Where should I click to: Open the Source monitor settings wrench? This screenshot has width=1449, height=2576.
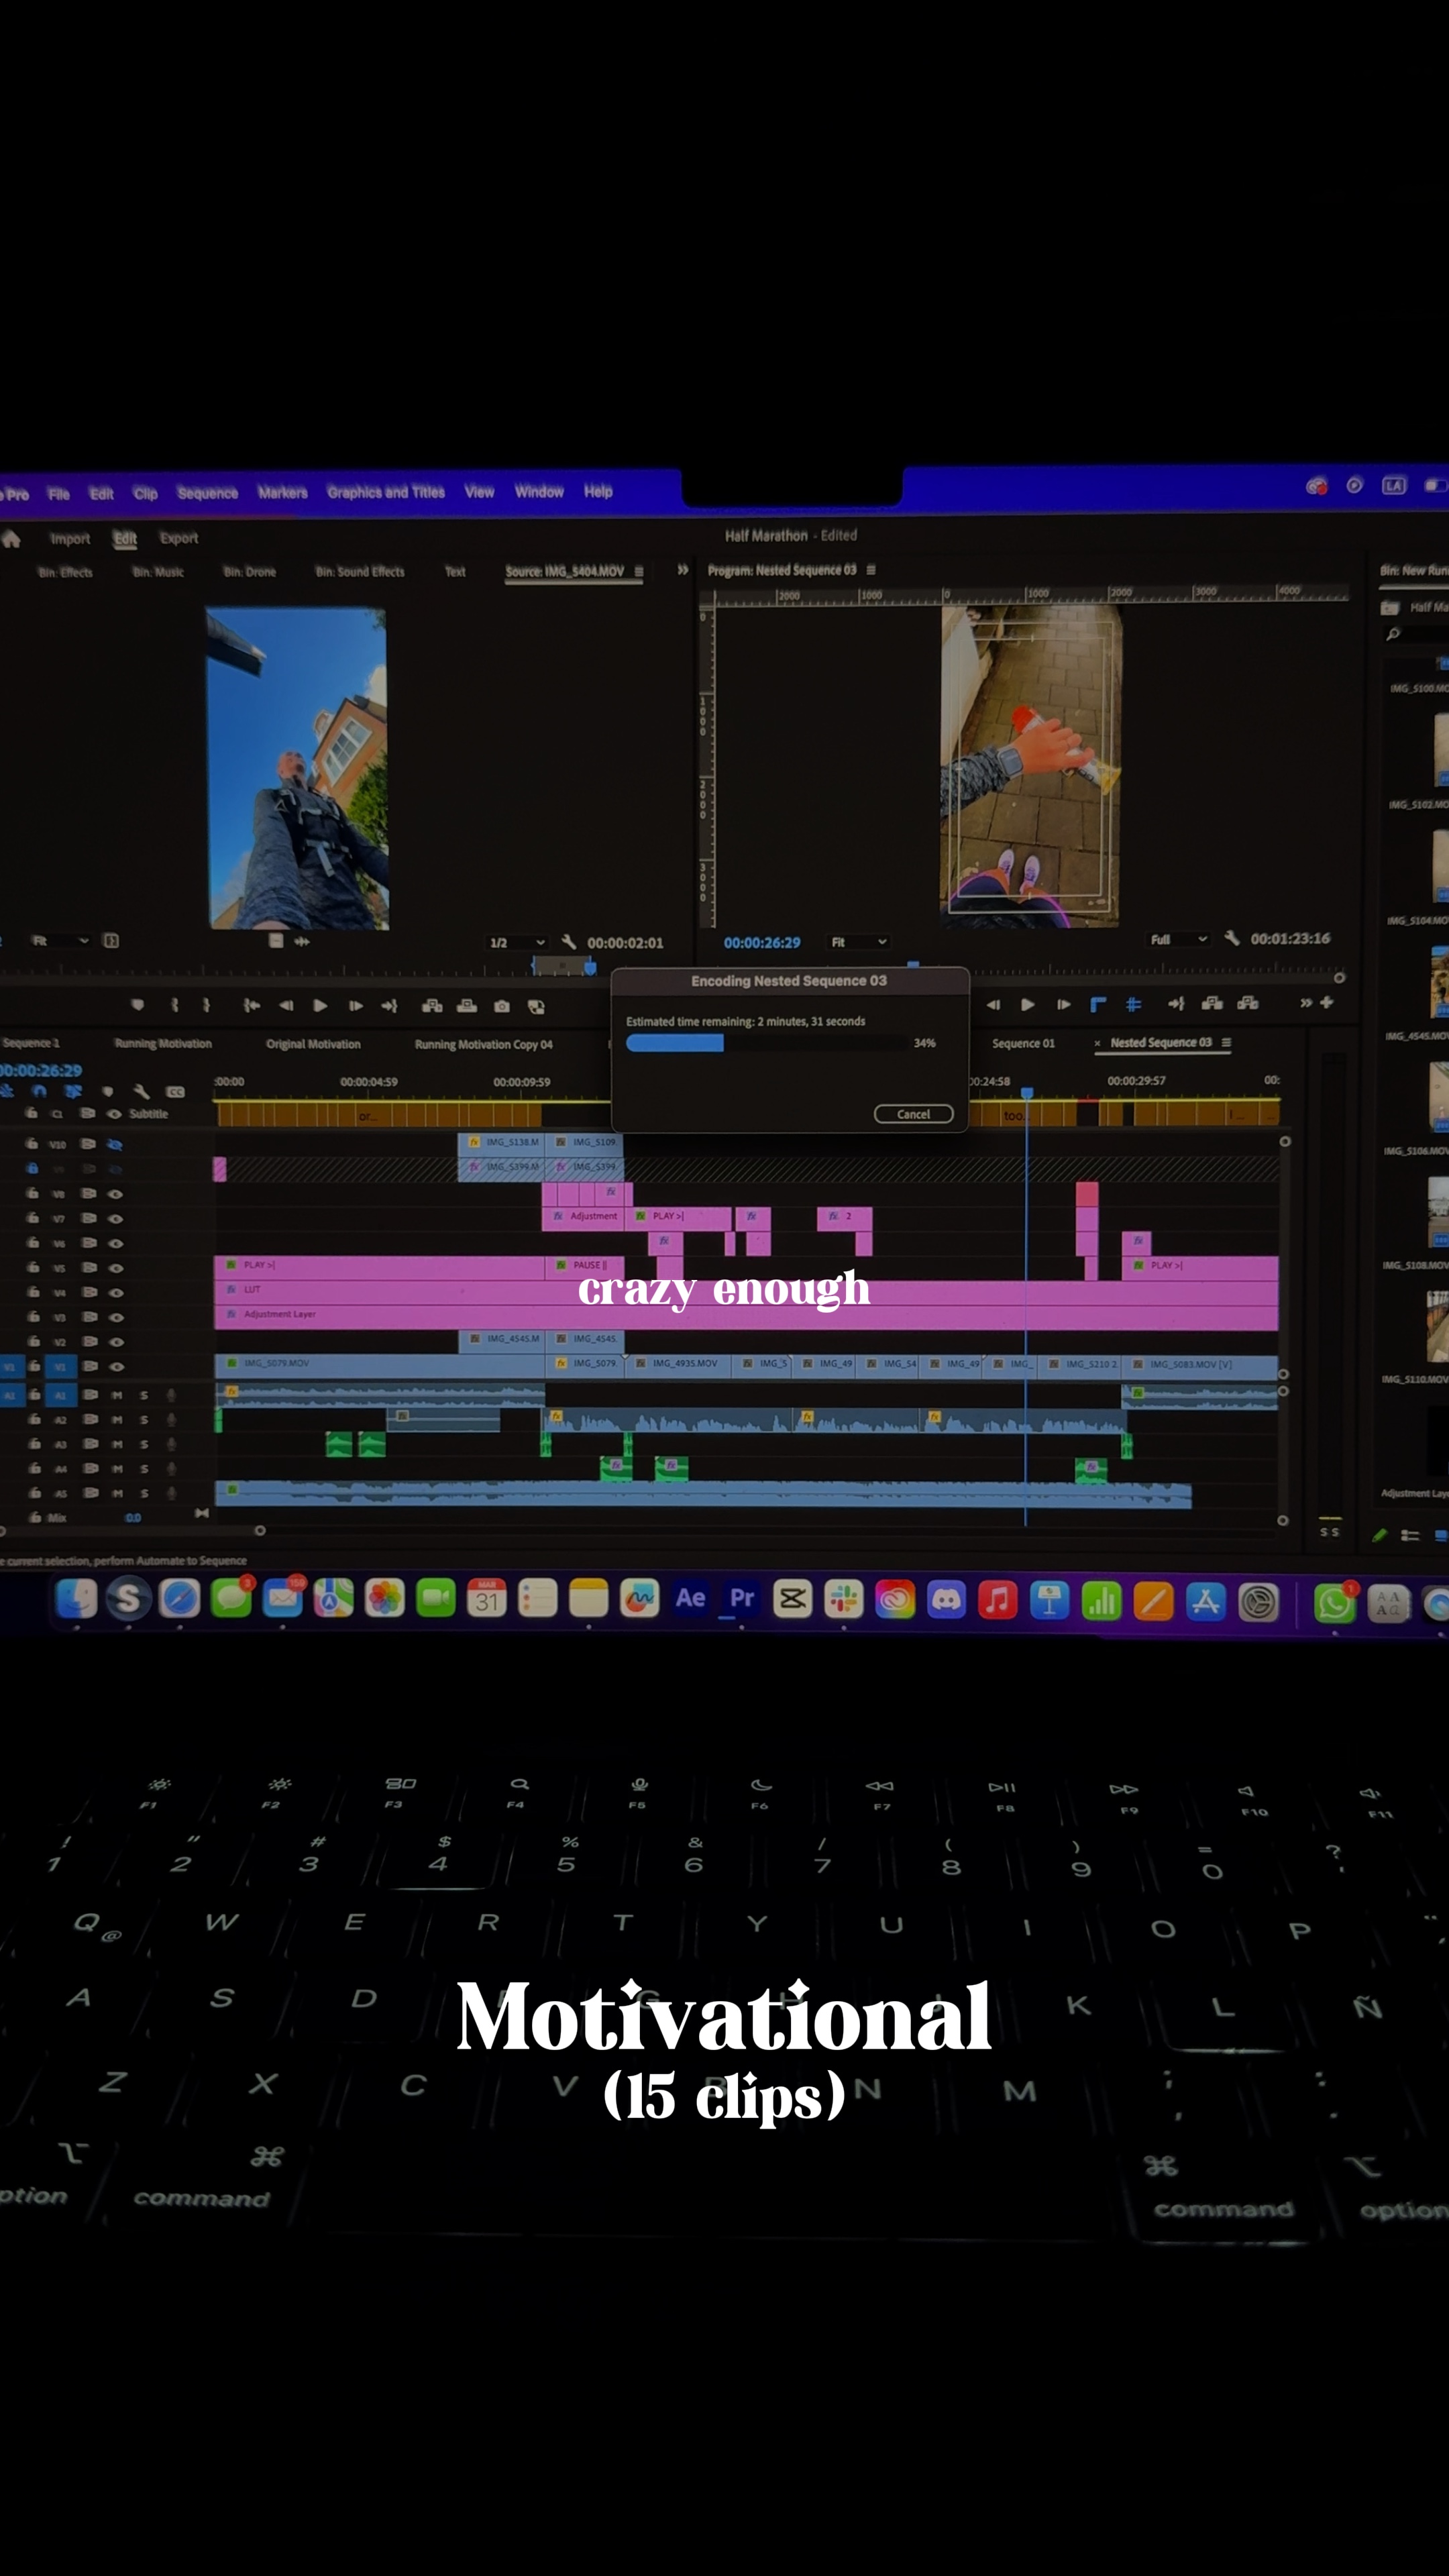[569, 942]
